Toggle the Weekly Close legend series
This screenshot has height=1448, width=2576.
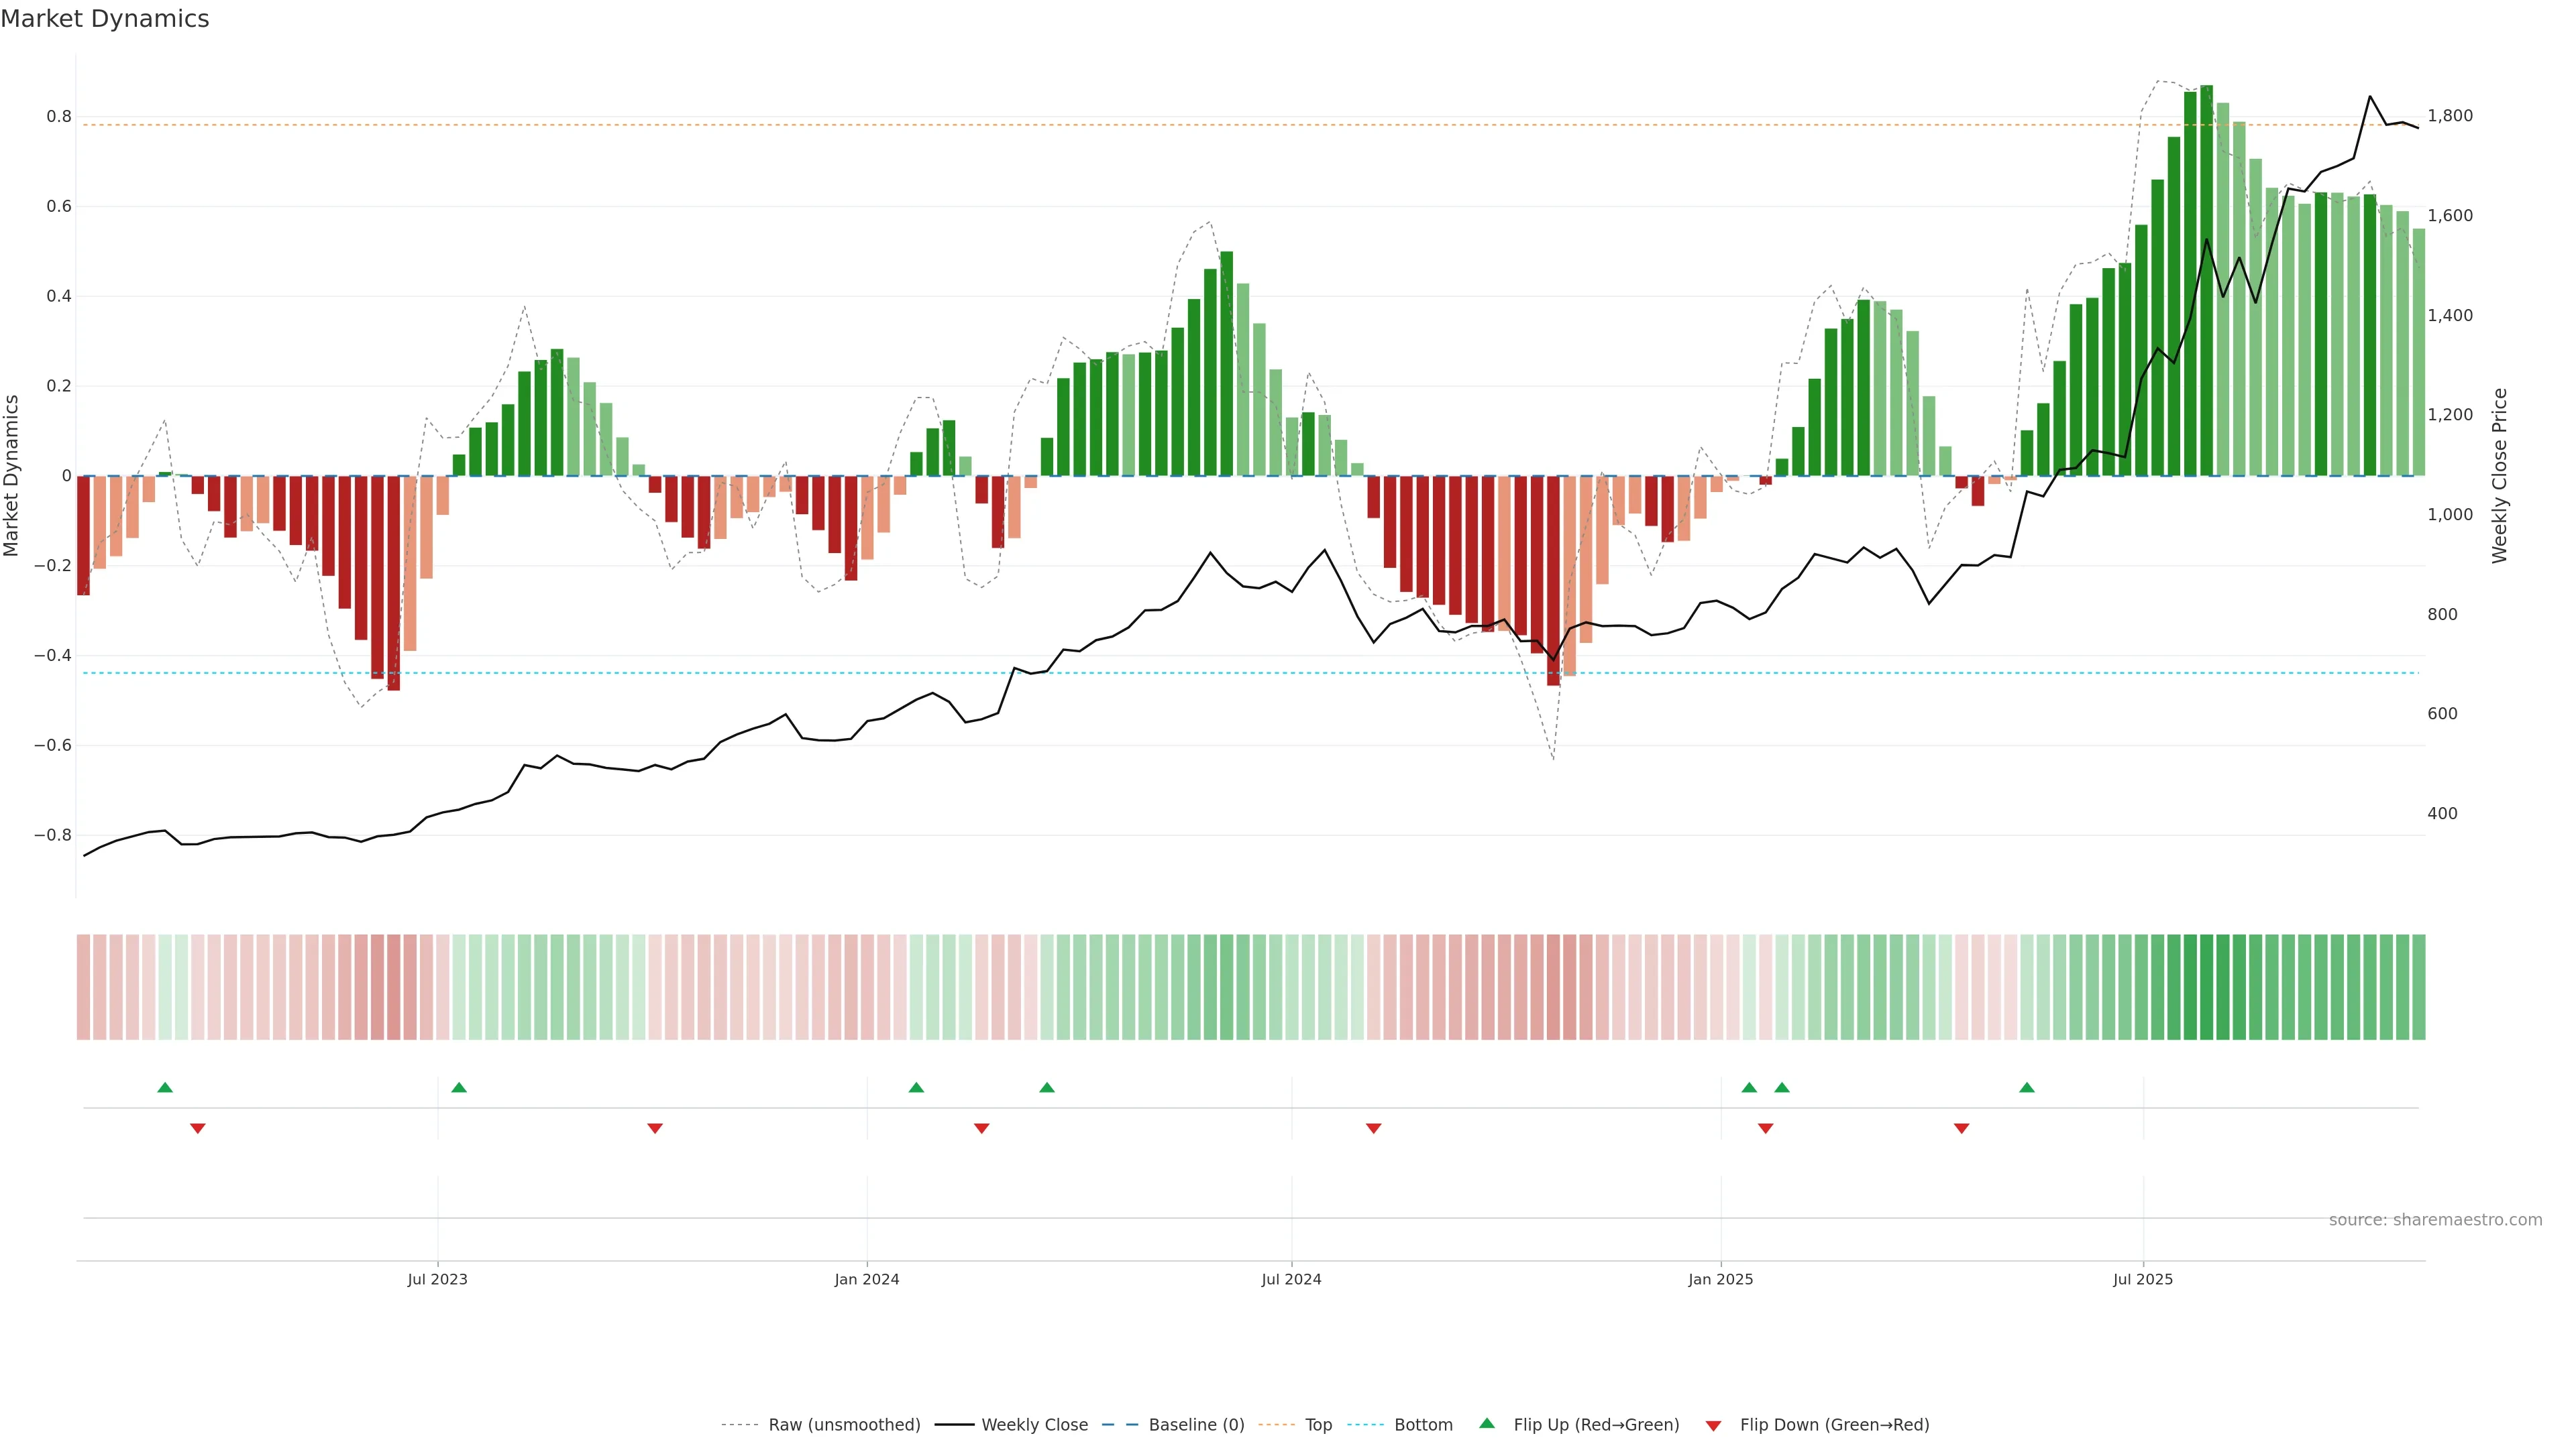point(1034,1424)
